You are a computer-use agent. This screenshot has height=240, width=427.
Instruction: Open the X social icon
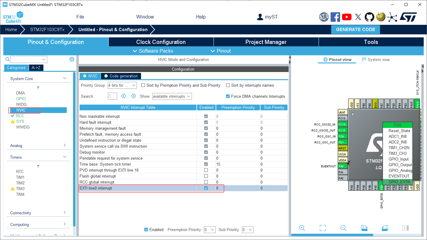[358, 17]
